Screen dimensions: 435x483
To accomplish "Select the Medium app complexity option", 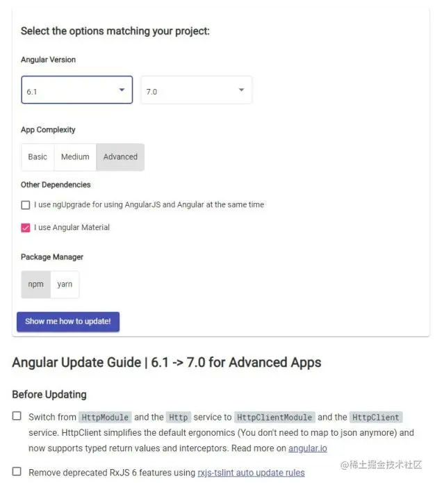I will coord(75,157).
